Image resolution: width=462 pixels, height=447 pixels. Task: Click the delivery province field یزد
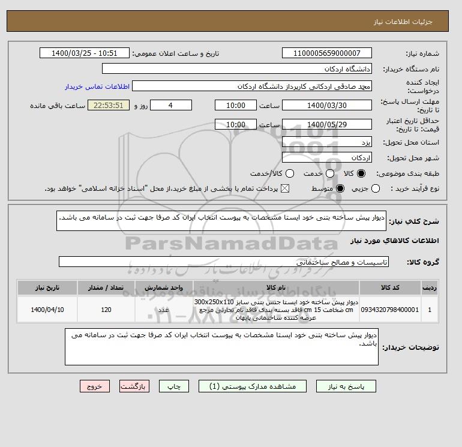coord(327,142)
